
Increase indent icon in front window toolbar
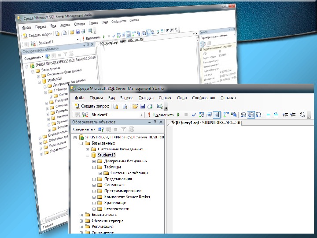coord(293,115)
